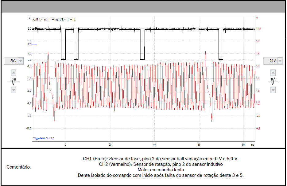This screenshot has height=186, width=287.
Task: Click the CH1 measurement readout header
Action: [x=54, y=19]
